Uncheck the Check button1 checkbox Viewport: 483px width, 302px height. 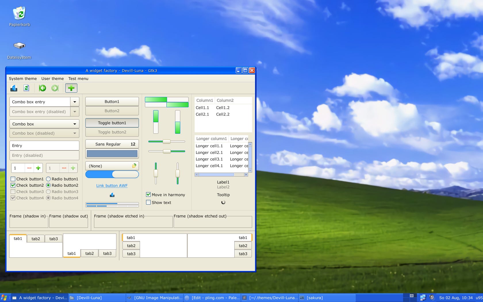tap(13, 179)
